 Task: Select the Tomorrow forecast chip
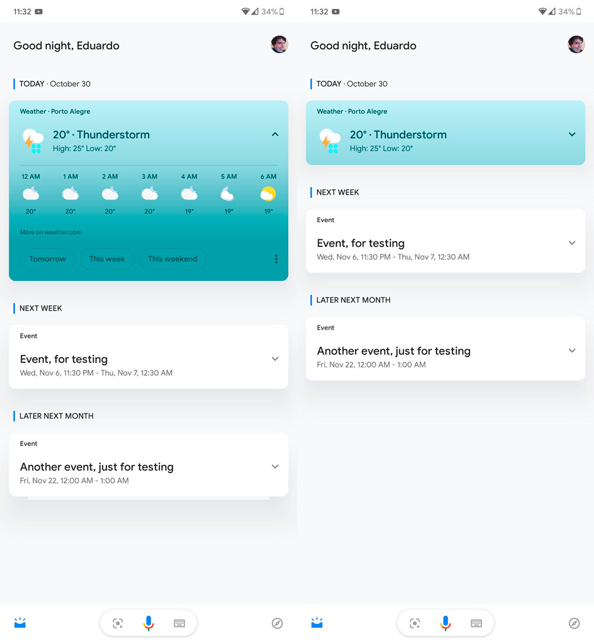tap(48, 259)
